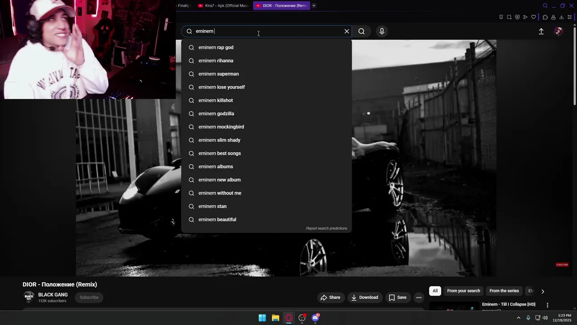Viewport: 577px width, 325px height.
Task: Open options menu for Till I Collapse video
Action: coord(547,306)
